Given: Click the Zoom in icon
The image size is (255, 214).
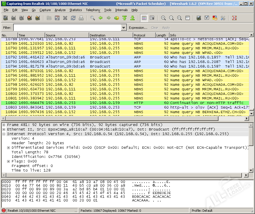Looking at the screenshot, I should pyautogui.click(x=164, y=18).
